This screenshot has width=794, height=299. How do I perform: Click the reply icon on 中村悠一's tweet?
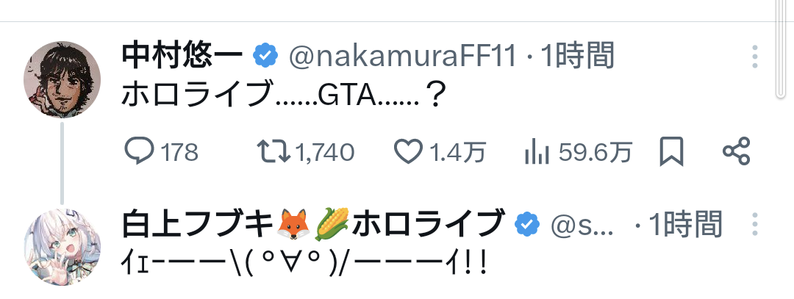(138, 152)
